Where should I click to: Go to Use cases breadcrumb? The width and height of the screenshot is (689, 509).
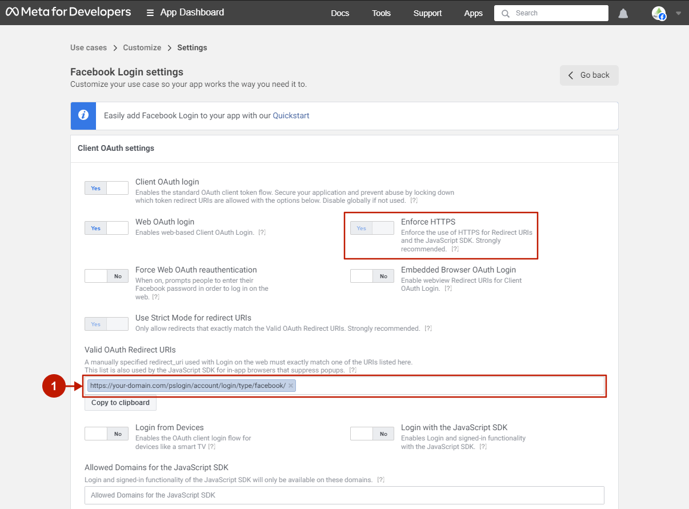(89, 47)
